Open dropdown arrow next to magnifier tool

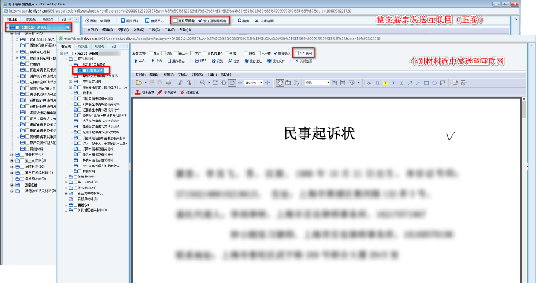pyautogui.click(x=209, y=83)
